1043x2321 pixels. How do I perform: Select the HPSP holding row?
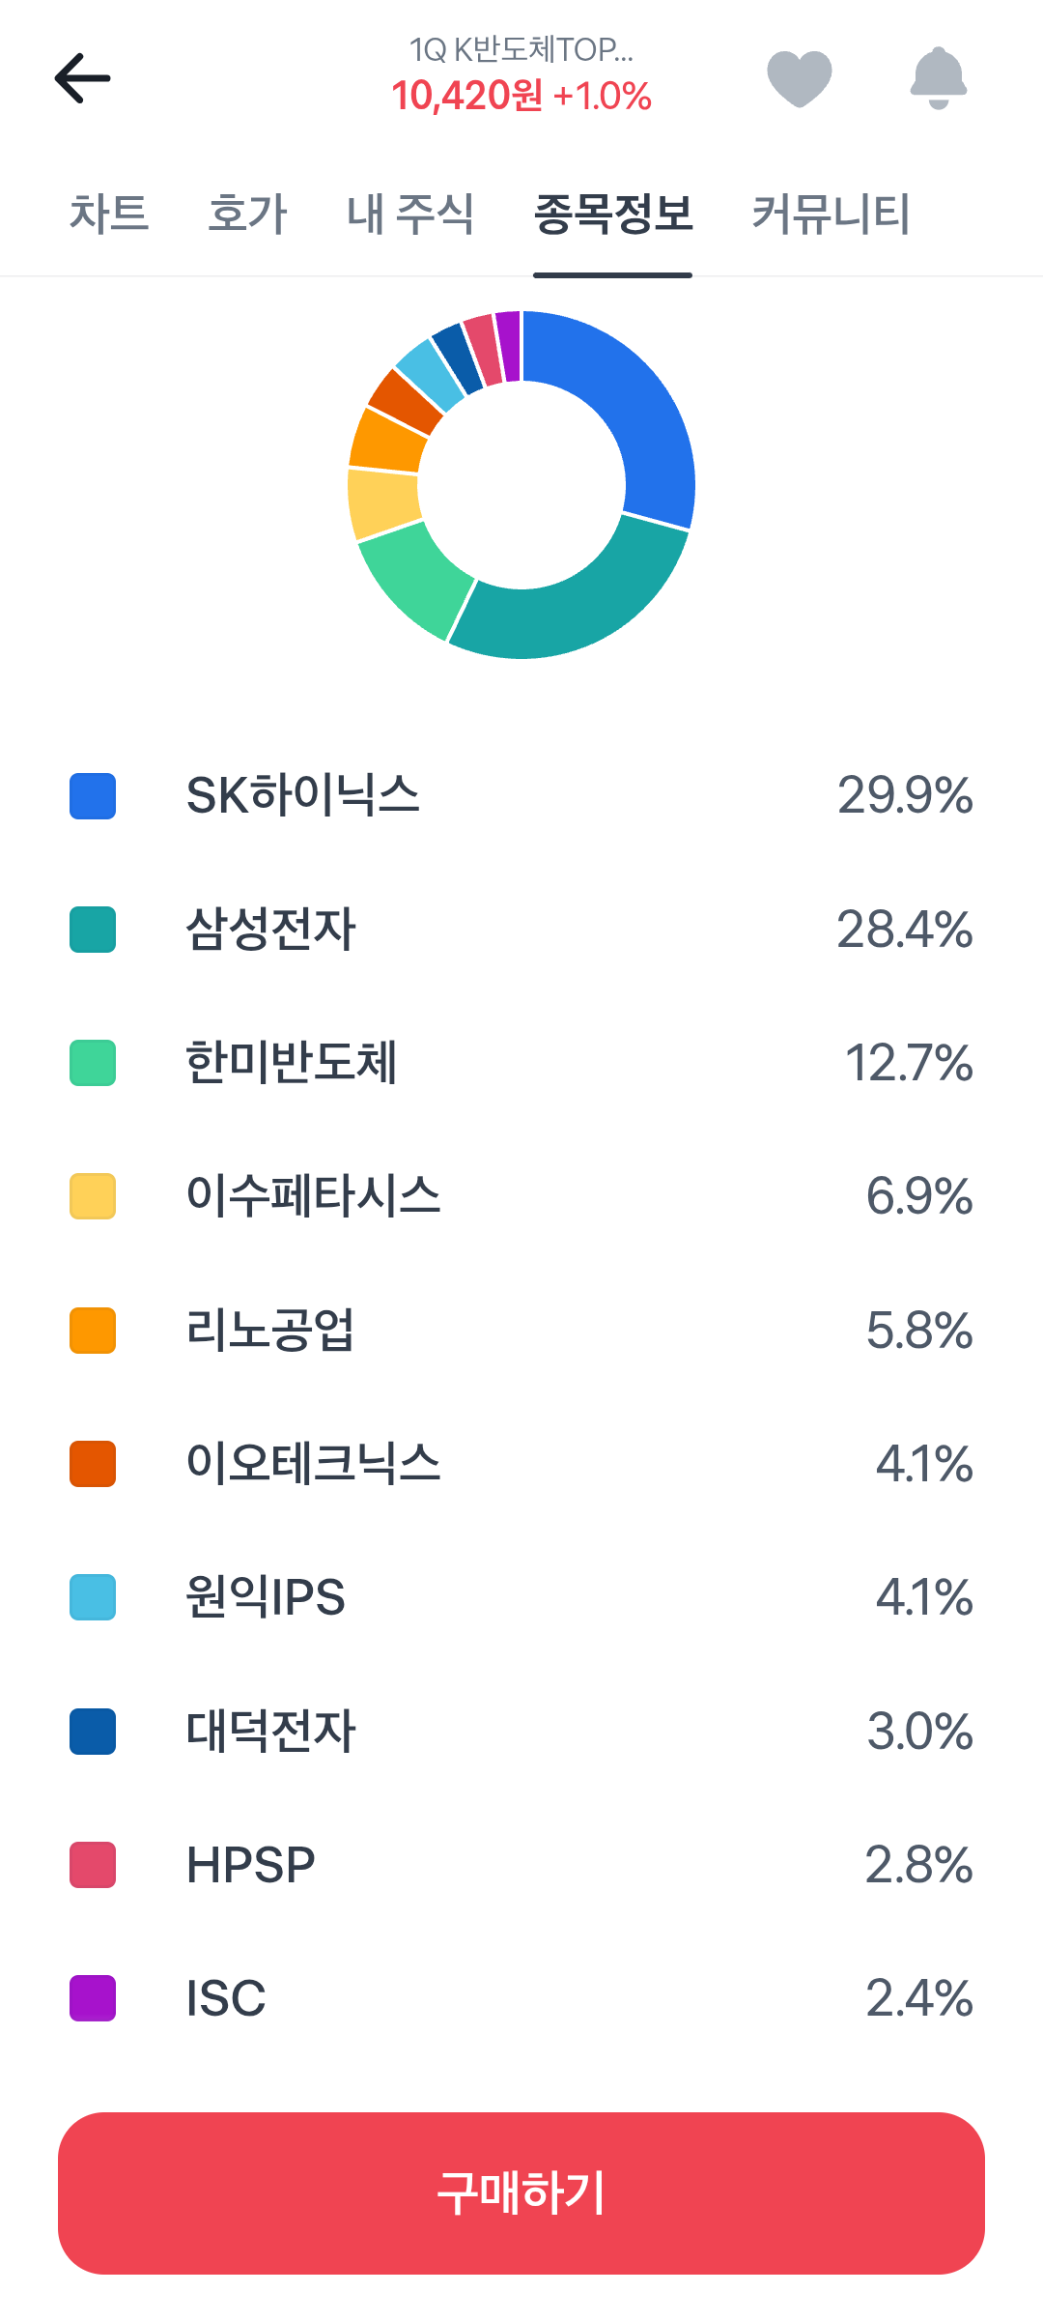click(x=521, y=1865)
